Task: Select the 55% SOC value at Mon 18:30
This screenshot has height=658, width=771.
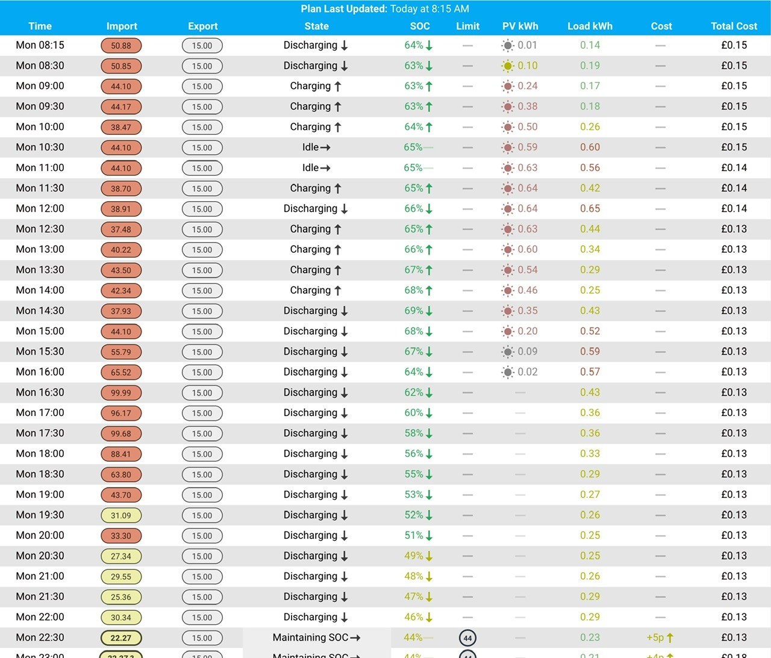Action: [414, 474]
